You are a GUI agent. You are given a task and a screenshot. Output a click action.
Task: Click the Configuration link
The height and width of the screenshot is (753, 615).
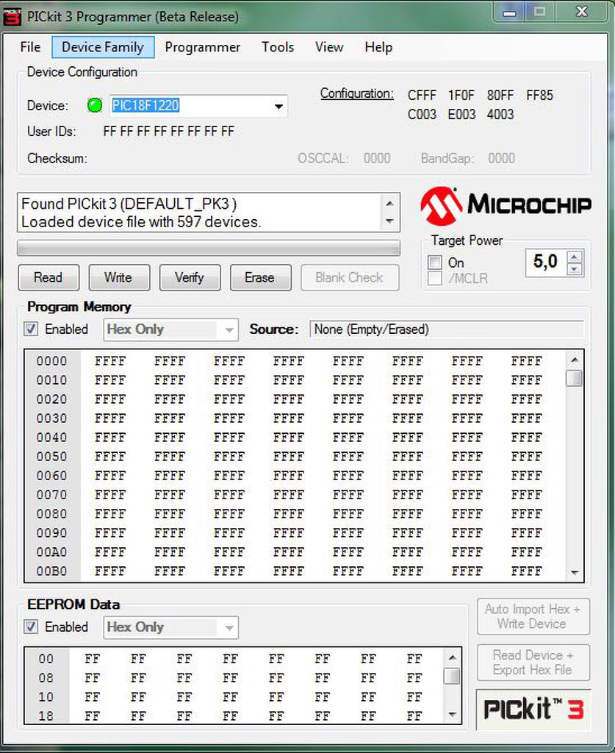(356, 93)
